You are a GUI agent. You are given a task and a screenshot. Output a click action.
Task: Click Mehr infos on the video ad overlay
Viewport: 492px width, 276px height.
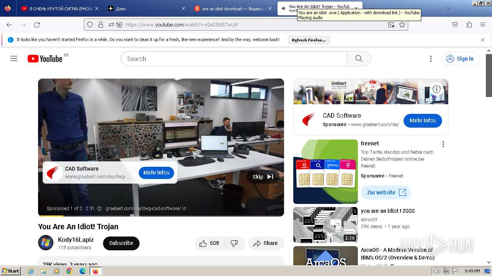point(156,172)
